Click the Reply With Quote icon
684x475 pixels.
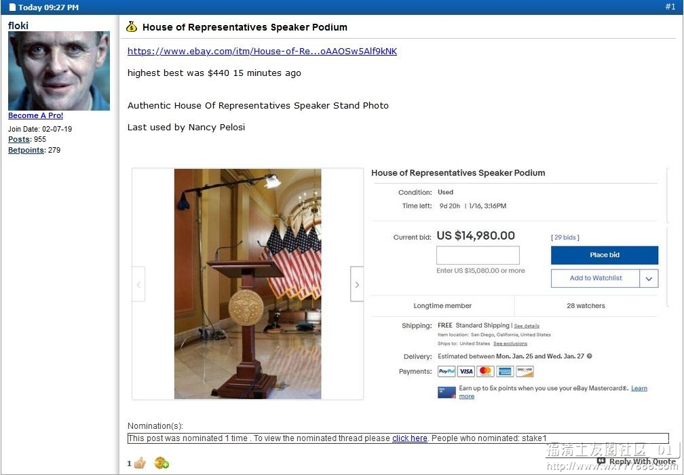click(x=601, y=461)
